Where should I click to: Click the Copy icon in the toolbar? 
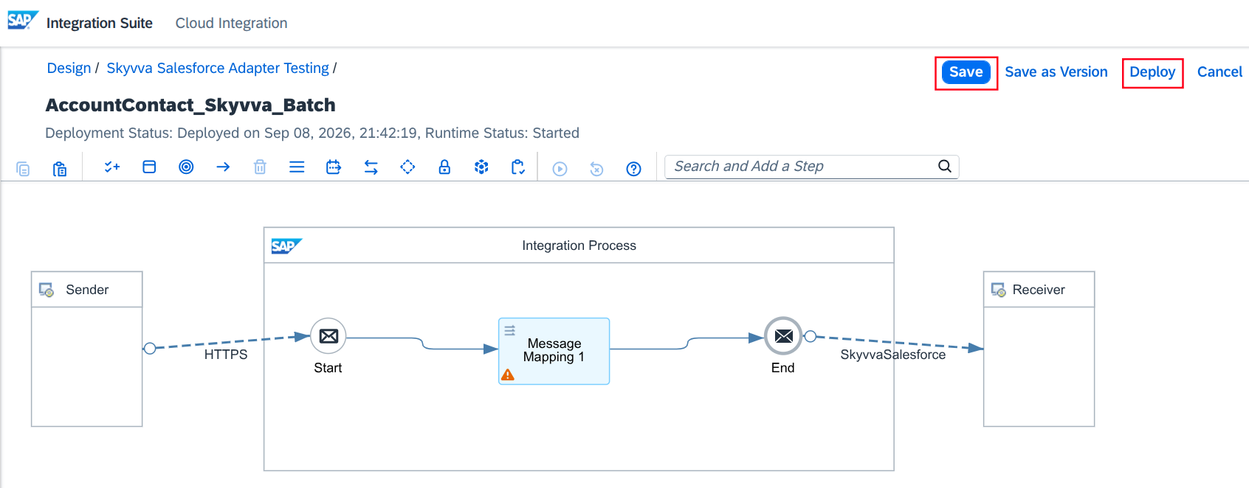23,169
